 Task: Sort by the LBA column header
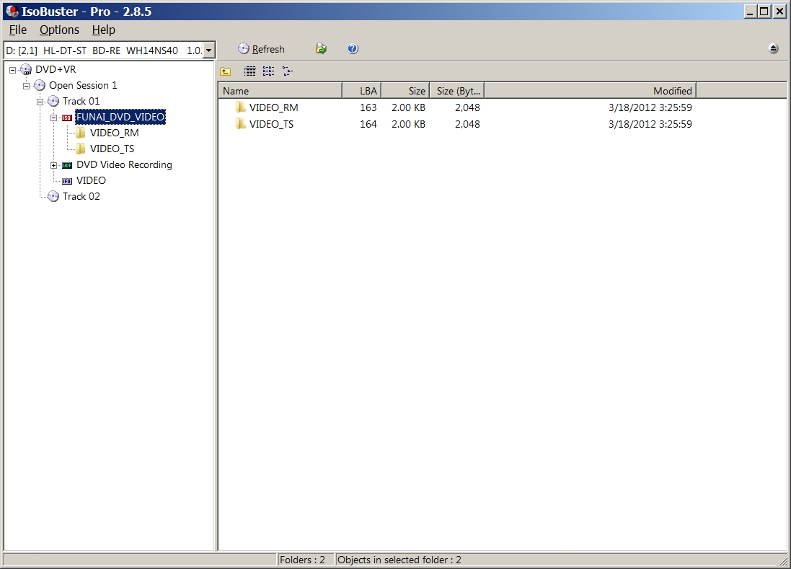click(x=362, y=91)
